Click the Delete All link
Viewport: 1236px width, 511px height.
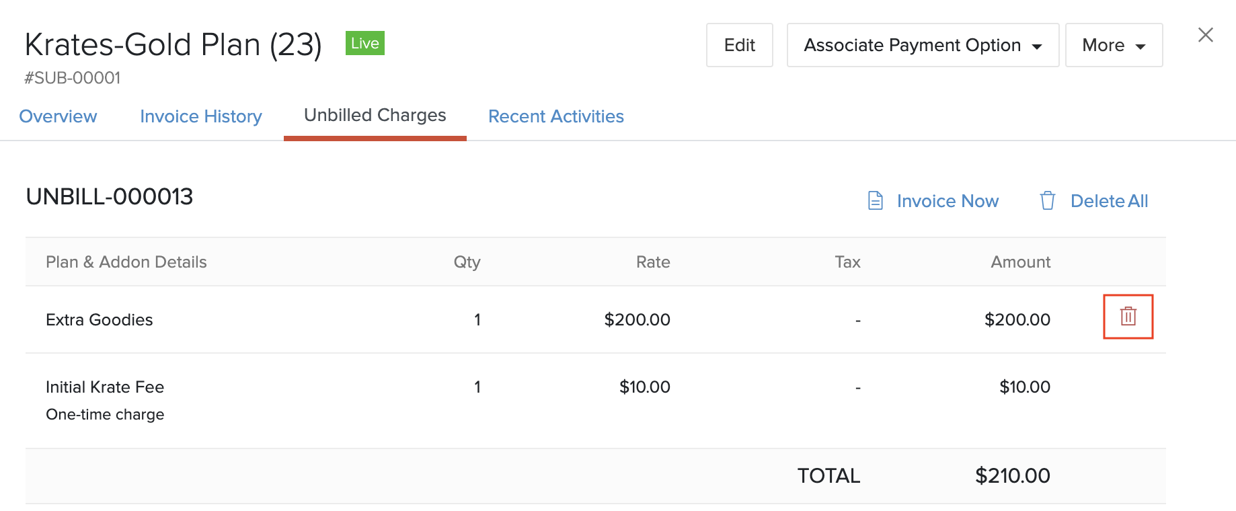pos(1108,201)
